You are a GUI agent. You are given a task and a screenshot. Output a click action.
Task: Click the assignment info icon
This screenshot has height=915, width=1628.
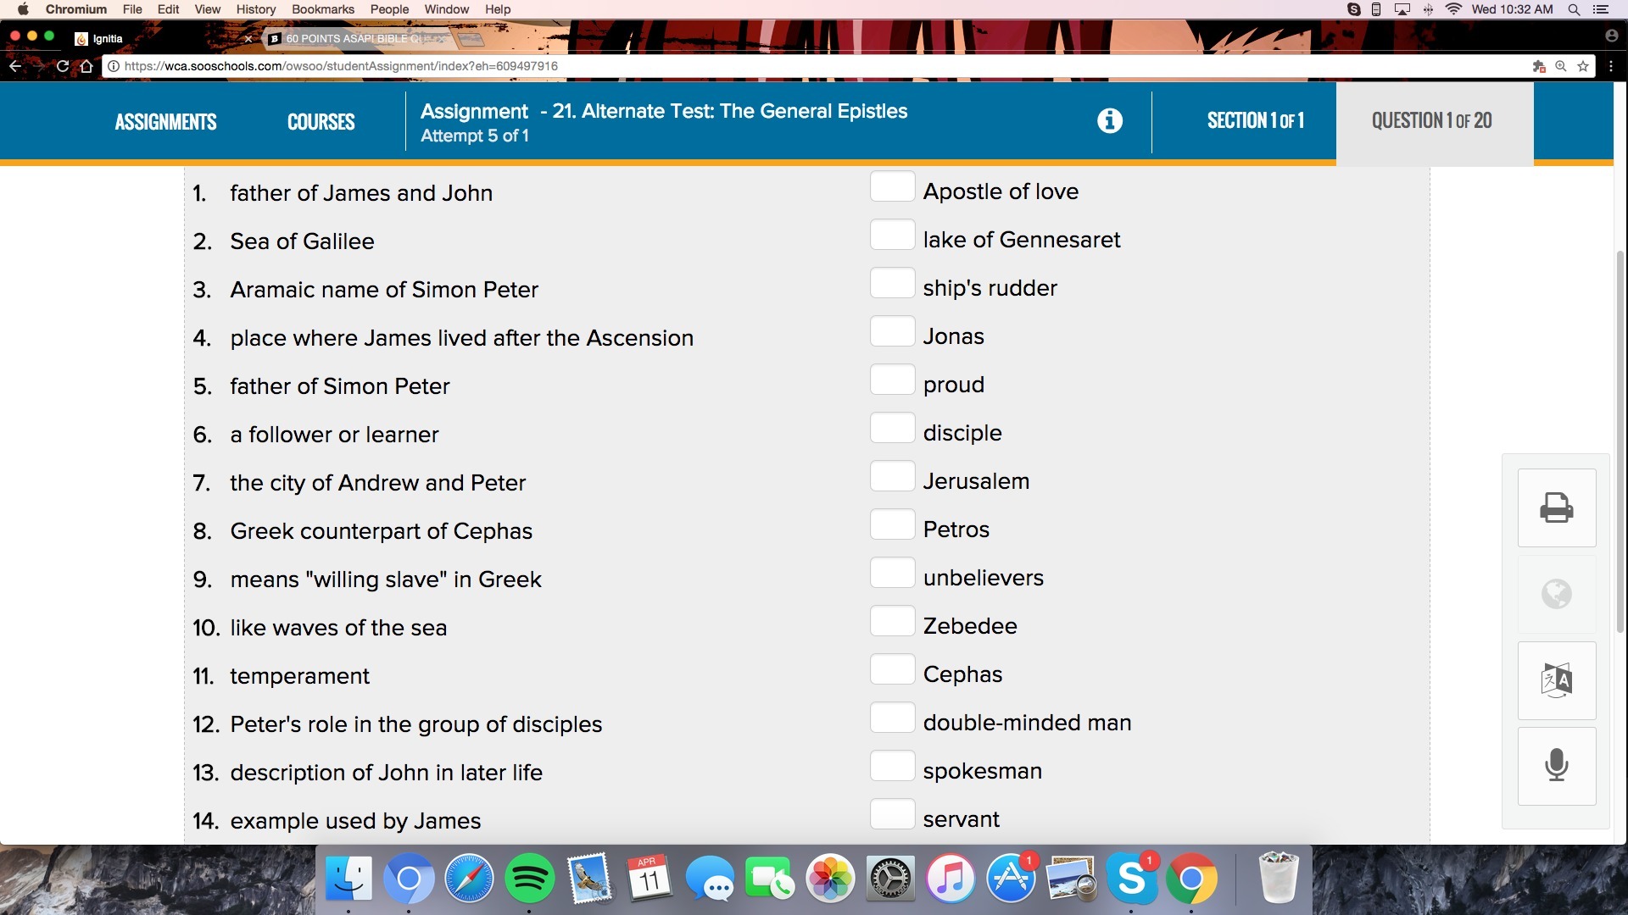coord(1109,121)
